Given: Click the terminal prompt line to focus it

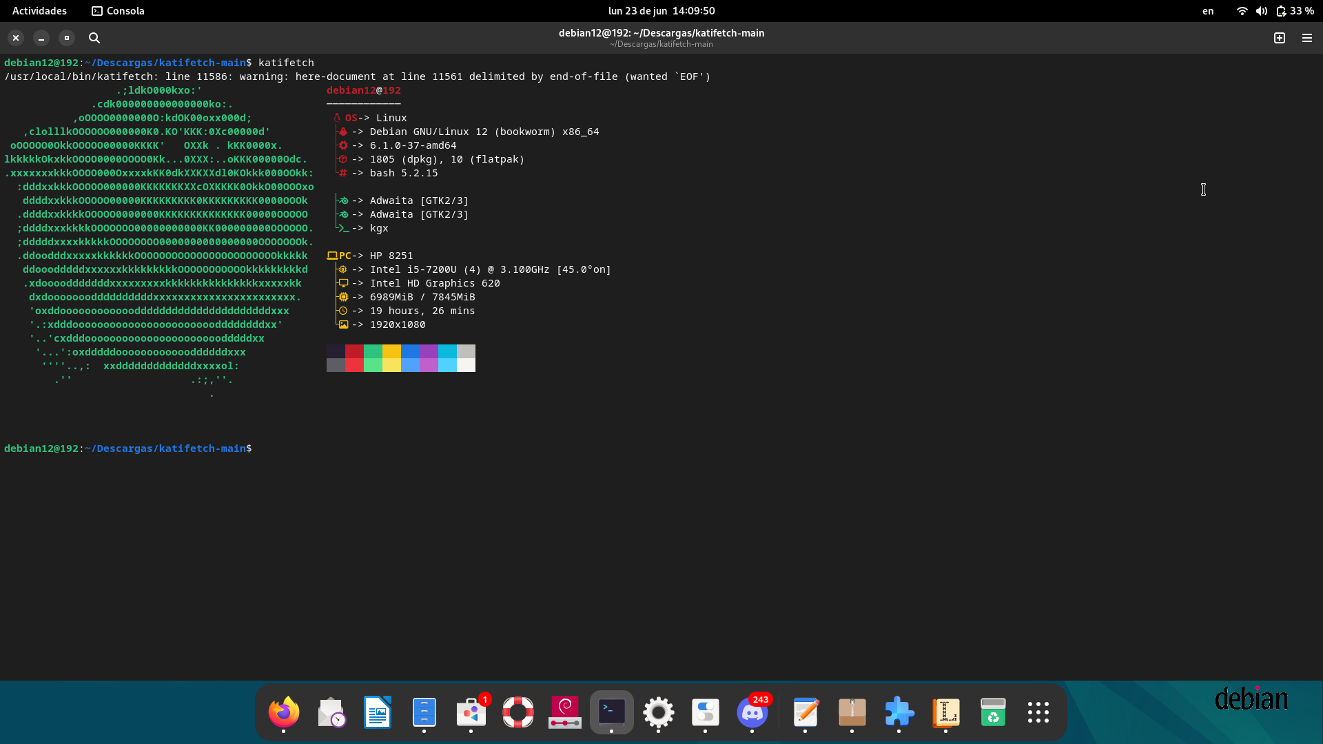Looking at the screenshot, I should tap(276, 448).
